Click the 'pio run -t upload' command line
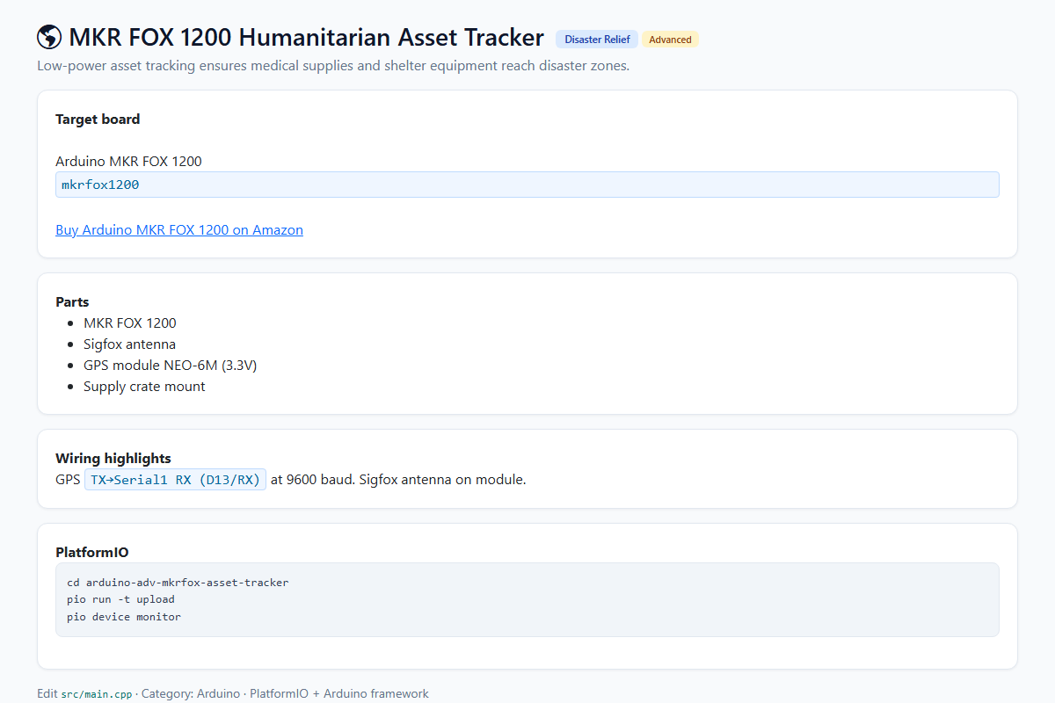Image resolution: width=1055 pixels, height=703 pixels. click(120, 599)
